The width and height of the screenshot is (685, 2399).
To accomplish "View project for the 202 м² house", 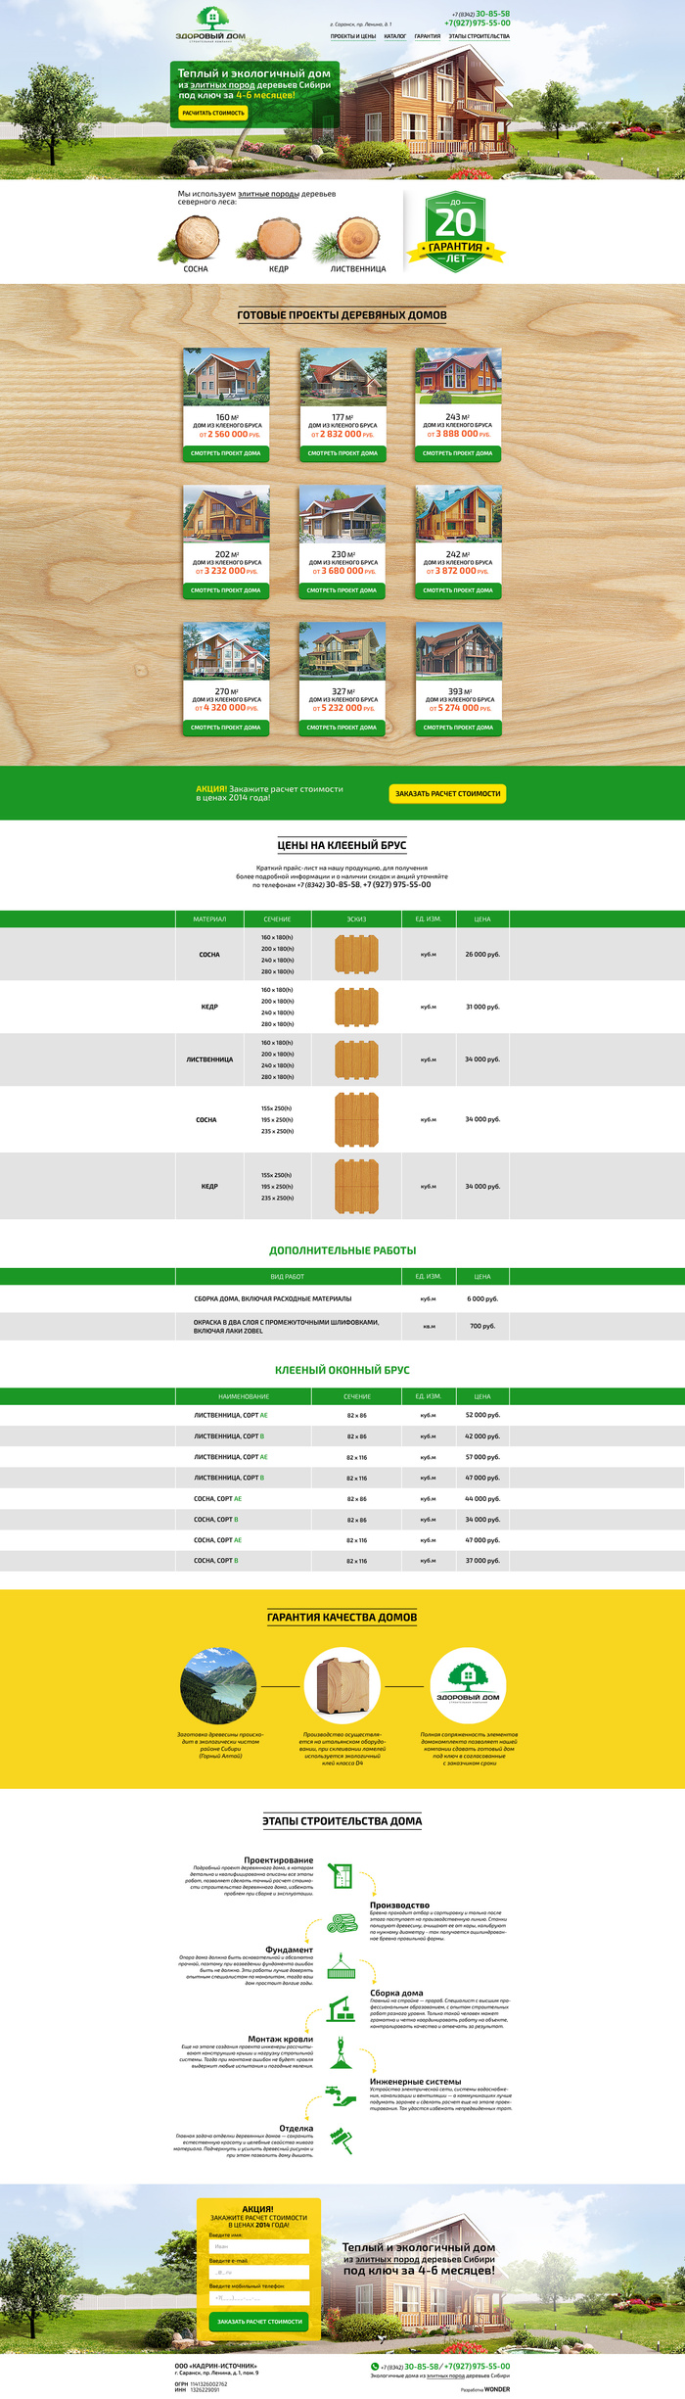I will click(x=226, y=590).
